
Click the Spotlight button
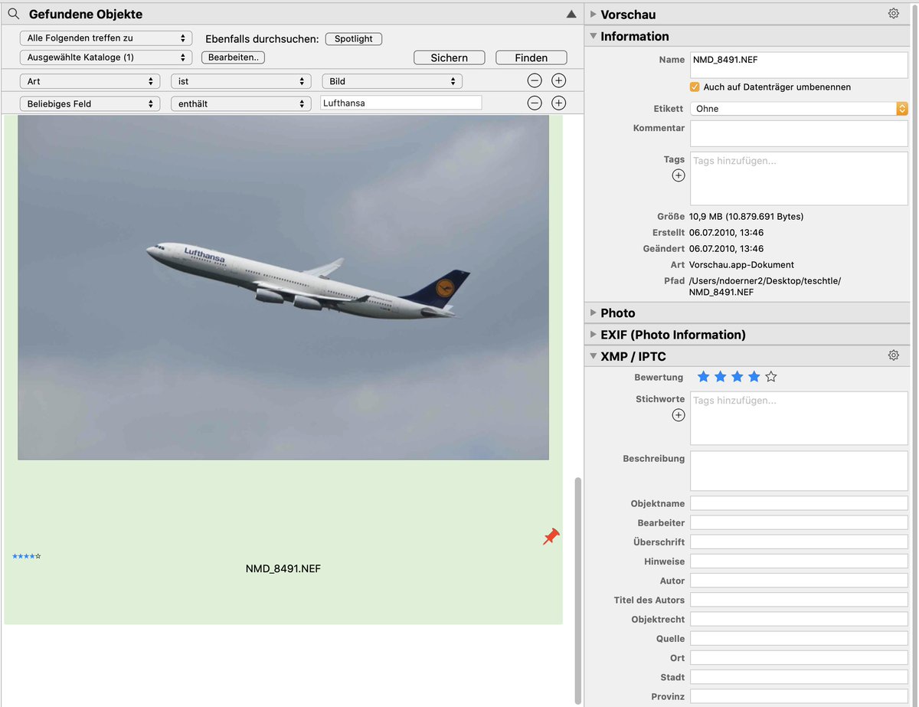tap(354, 38)
